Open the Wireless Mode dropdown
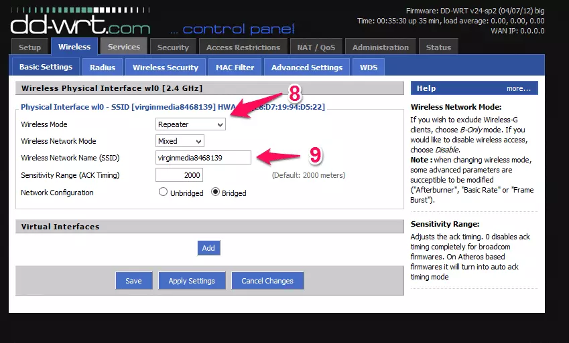569x343 pixels. [190, 124]
